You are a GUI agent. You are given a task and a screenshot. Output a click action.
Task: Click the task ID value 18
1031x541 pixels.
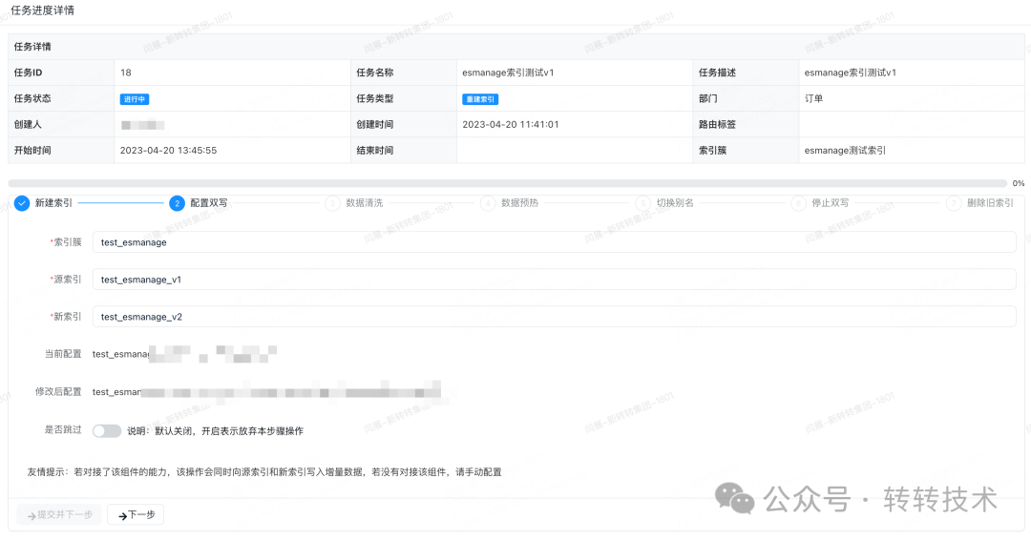126,73
